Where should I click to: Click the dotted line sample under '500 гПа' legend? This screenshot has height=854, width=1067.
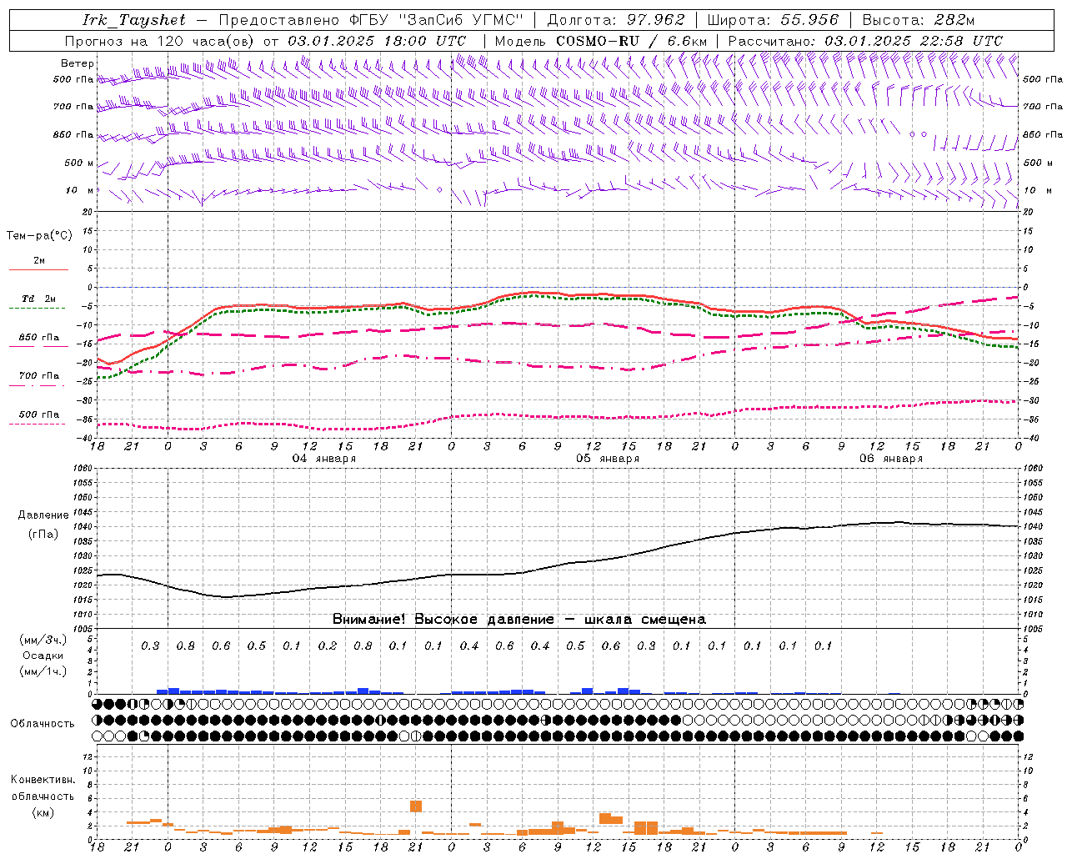click(x=38, y=424)
